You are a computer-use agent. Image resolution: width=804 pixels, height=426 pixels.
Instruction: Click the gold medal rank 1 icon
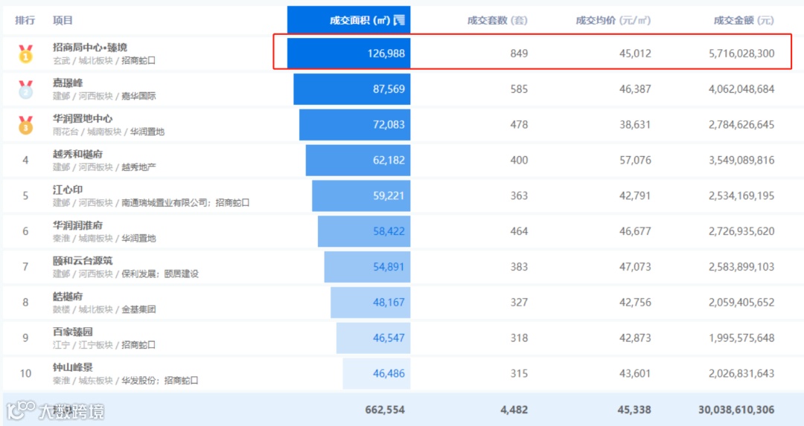tap(25, 54)
